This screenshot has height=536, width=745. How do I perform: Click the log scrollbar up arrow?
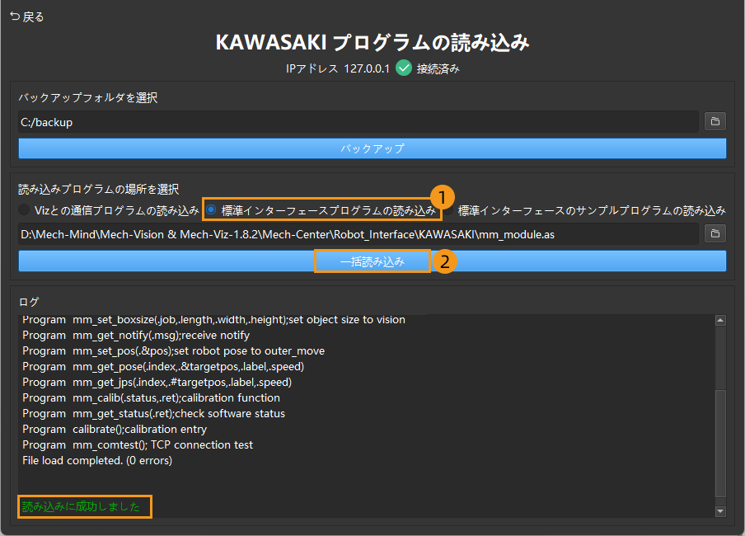720,320
